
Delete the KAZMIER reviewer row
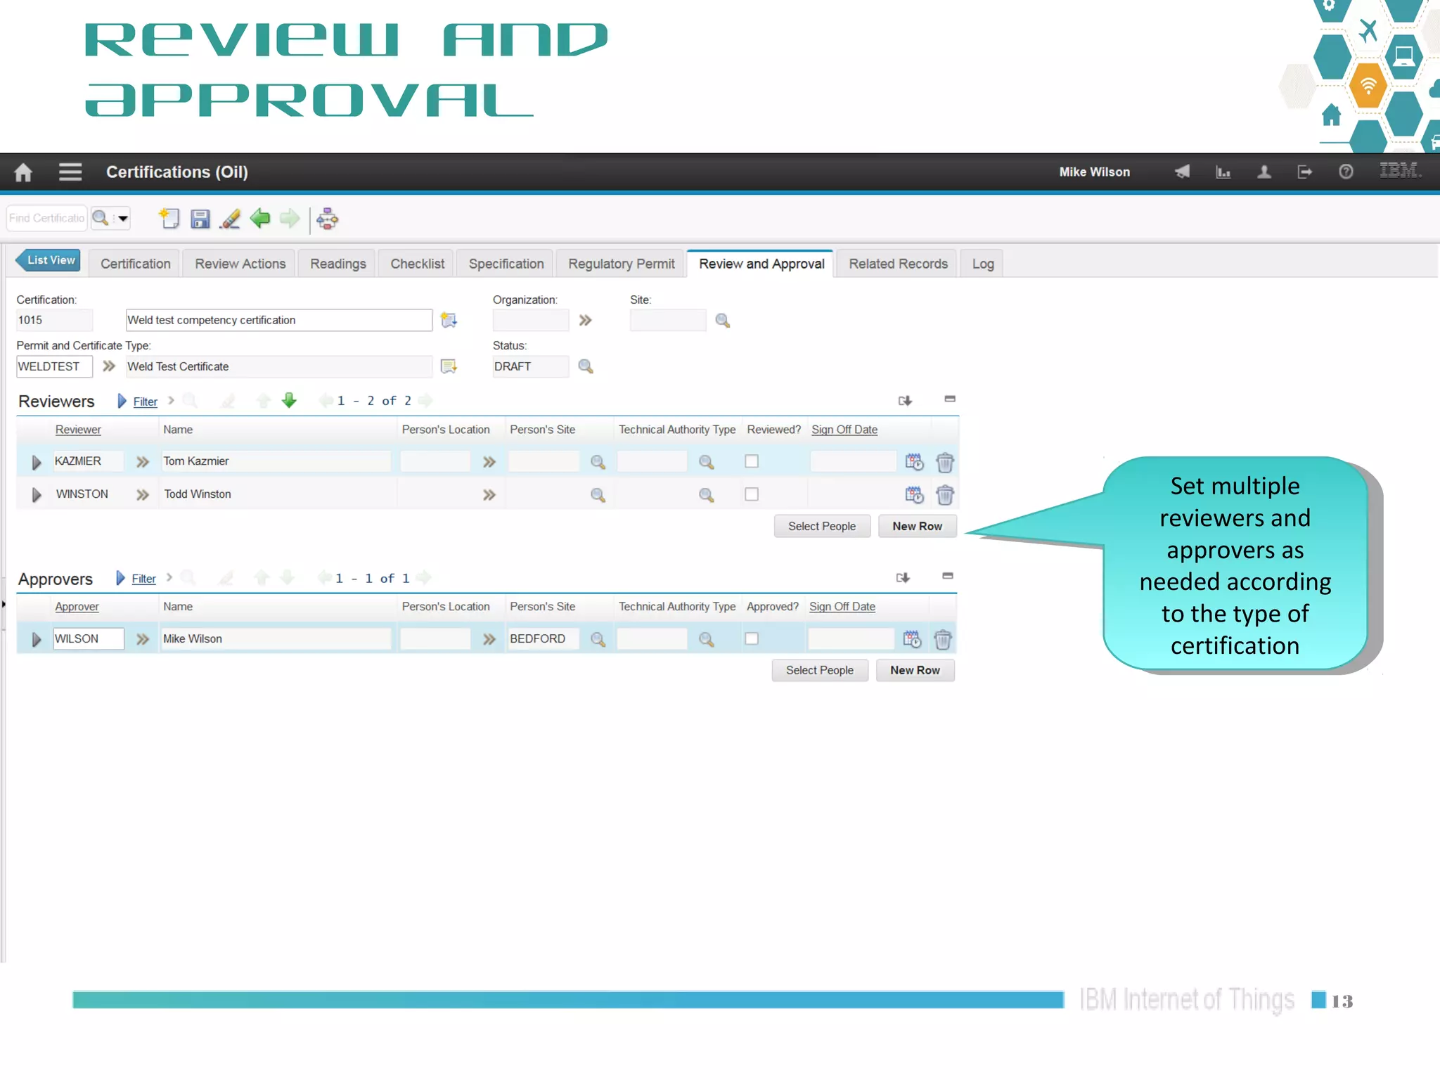click(945, 462)
